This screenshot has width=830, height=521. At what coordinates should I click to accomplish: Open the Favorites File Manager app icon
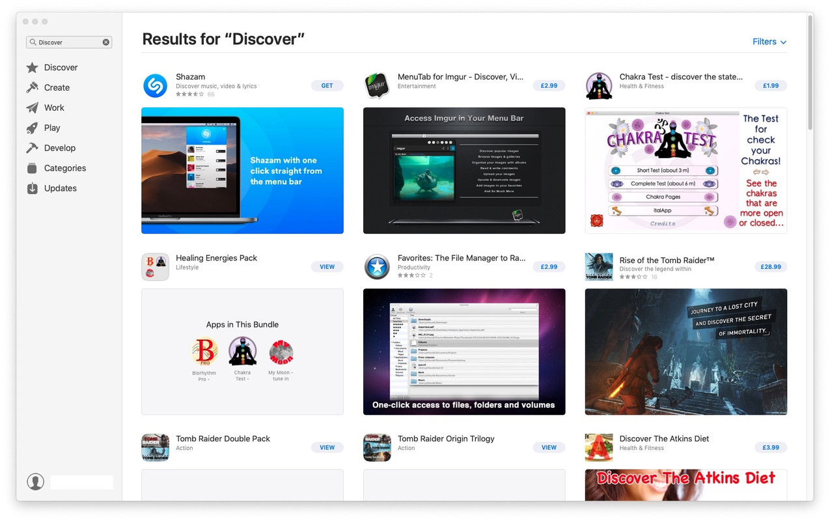point(377,266)
